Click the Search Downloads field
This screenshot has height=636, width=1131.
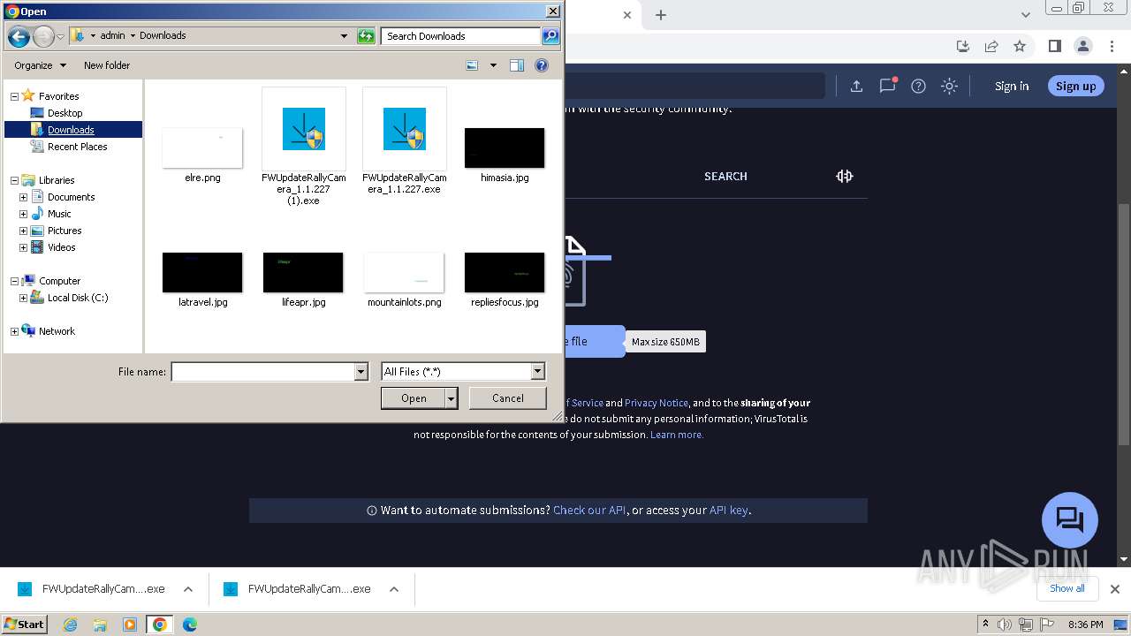click(461, 36)
